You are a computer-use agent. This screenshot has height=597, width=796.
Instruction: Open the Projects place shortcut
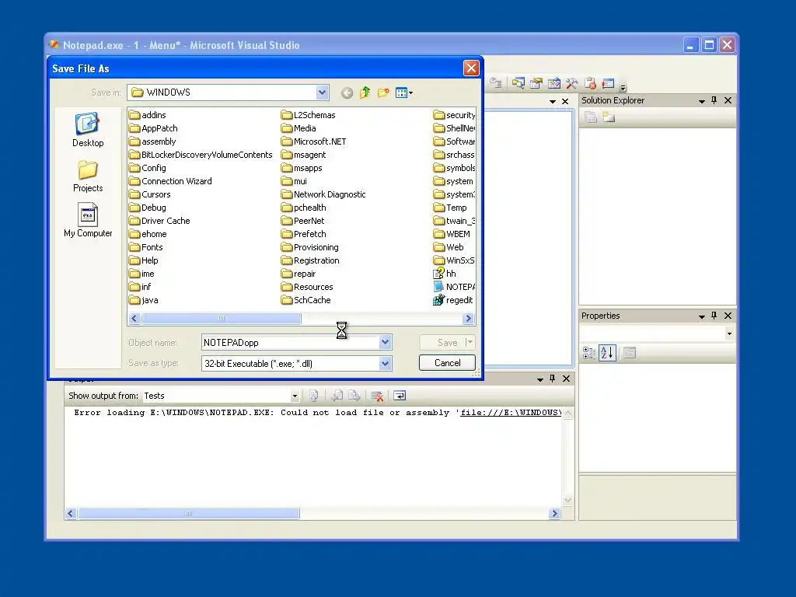[x=88, y=176]
